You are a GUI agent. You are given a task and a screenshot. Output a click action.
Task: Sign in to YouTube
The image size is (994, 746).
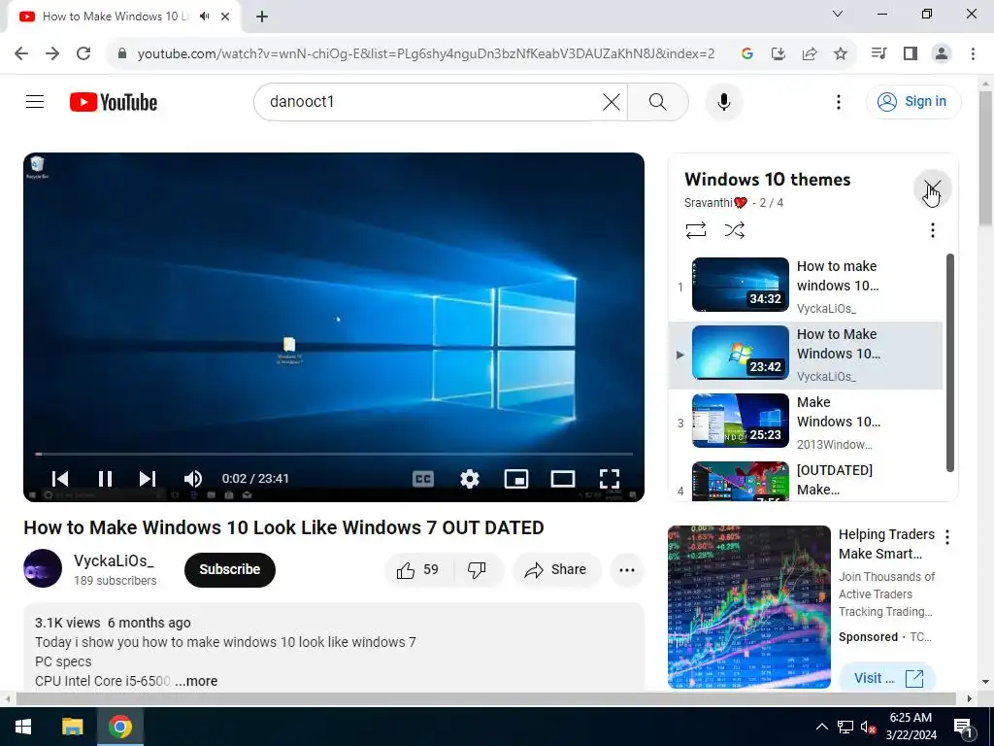(x=912, y=101)
